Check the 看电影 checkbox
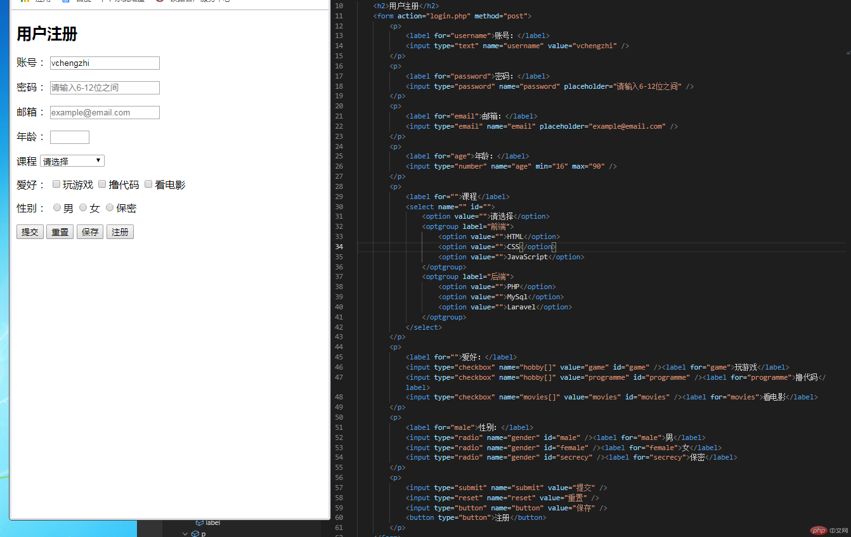Viewport: 851px width, 537px height. pyautogui.click(x=148, y=184)
